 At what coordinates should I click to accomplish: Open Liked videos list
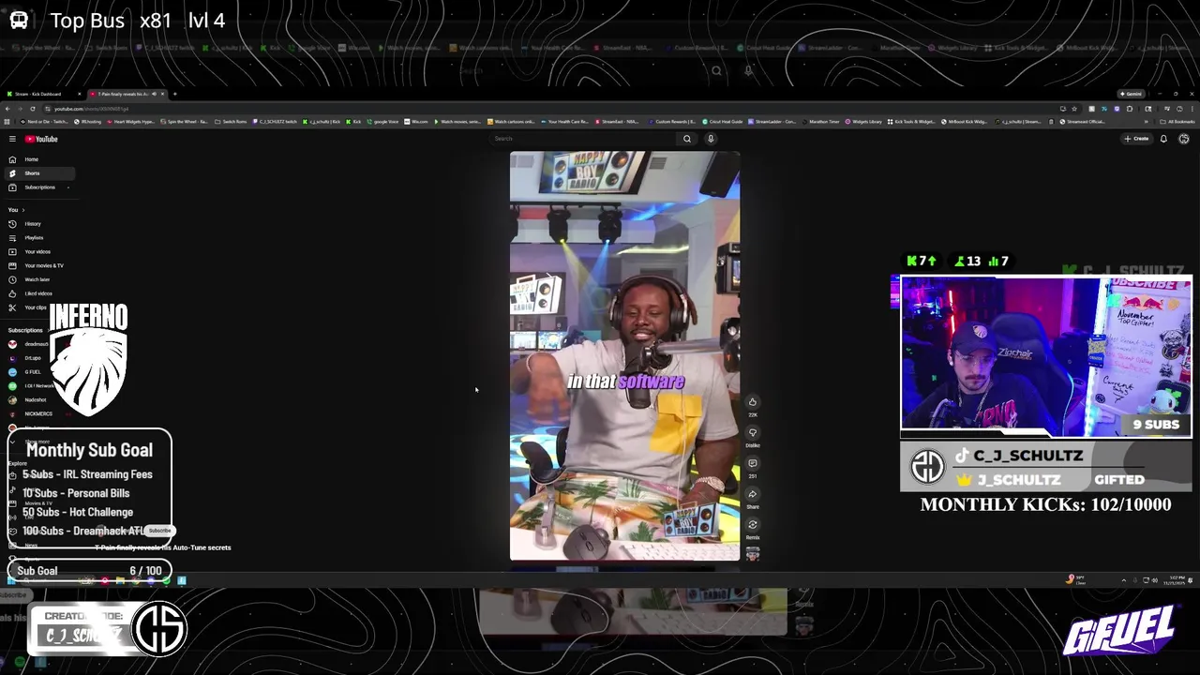37,293
